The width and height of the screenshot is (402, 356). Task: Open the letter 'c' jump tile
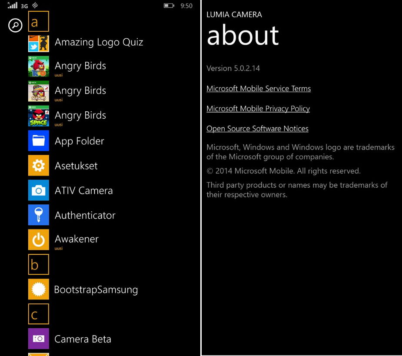click(38, 314)
